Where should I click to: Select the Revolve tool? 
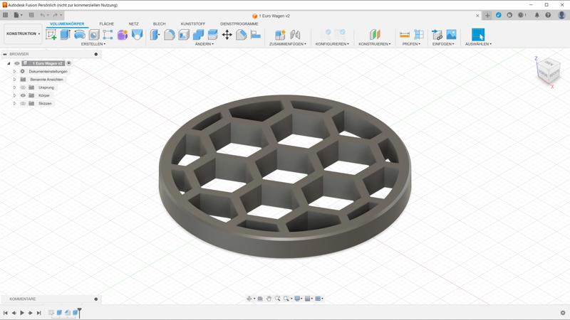(80, 34)
